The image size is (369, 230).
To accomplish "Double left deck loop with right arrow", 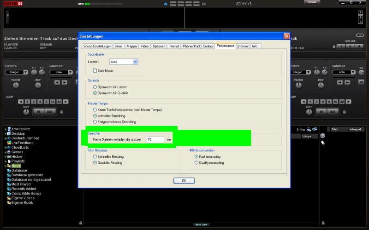I will pyautogui.click(x=65, y=102).
